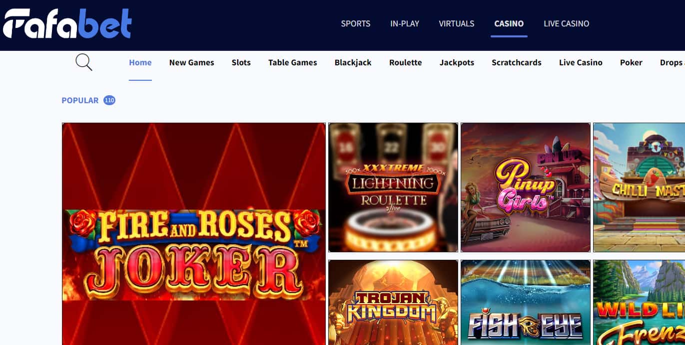Switch to the Live Casino top menu

[566, 23]
